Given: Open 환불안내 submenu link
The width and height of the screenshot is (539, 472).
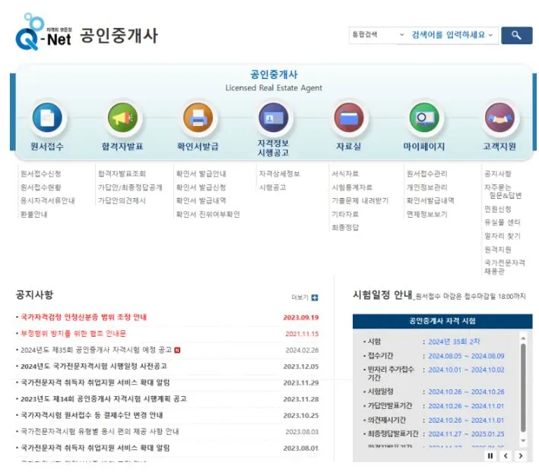Looking at the screenshot, I should point(33,214).
